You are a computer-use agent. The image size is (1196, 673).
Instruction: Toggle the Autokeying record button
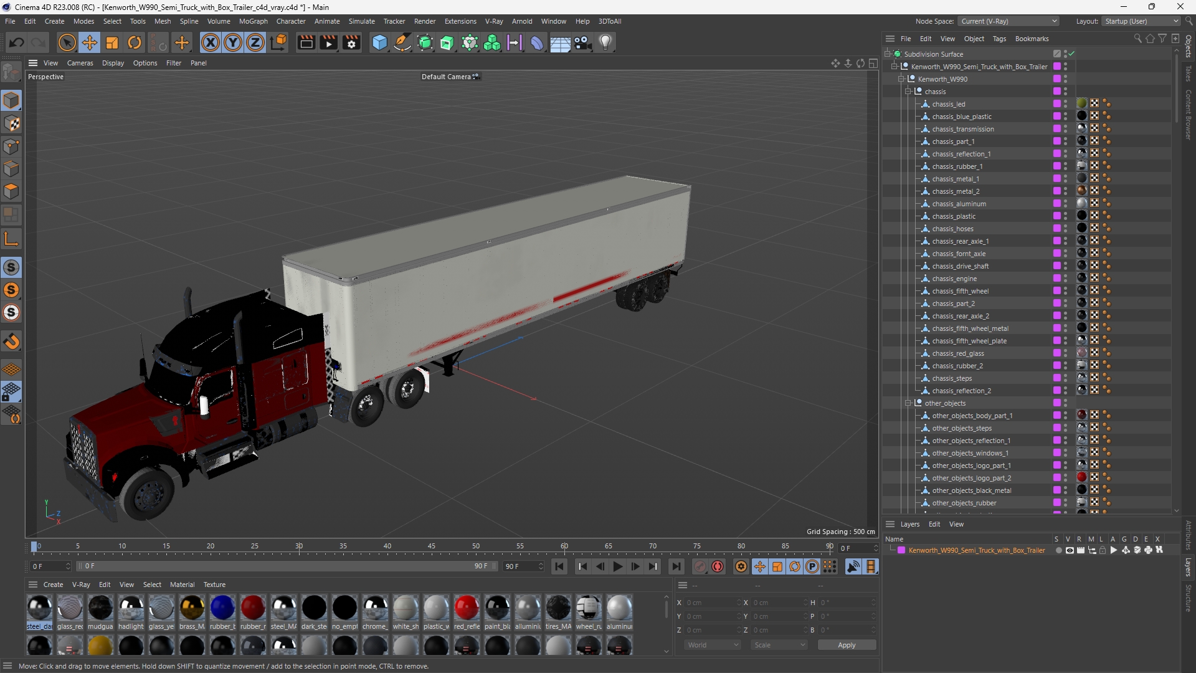tap(718, 566)
